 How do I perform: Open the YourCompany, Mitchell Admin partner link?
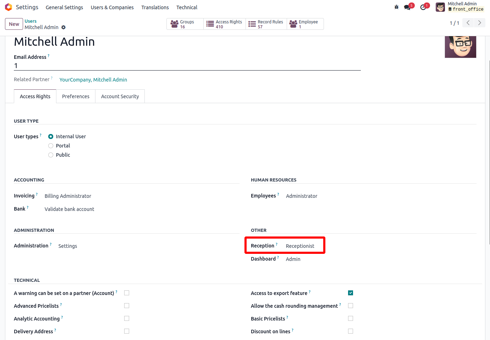[93, 80]
